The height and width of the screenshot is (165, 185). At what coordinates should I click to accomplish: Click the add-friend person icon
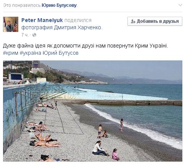(x=133, y=21)
